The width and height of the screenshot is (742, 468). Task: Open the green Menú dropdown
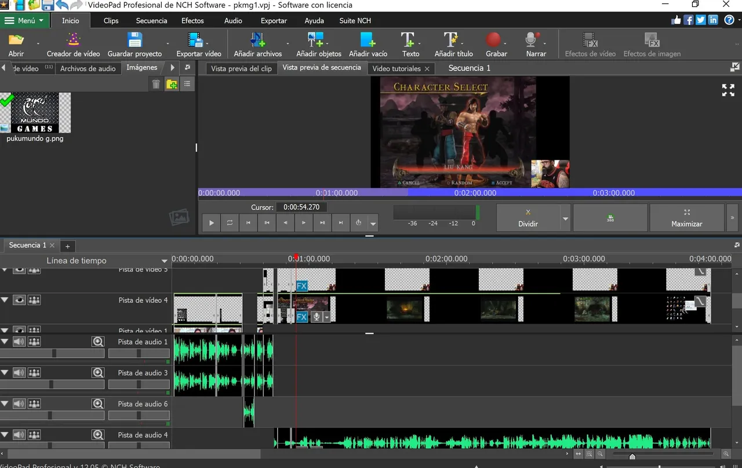(x=24, y=20)
